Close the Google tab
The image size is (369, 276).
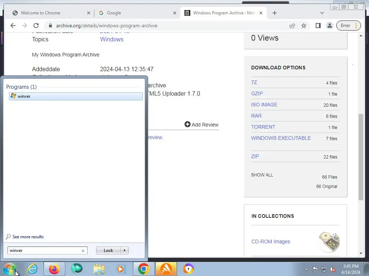point(175,13)
